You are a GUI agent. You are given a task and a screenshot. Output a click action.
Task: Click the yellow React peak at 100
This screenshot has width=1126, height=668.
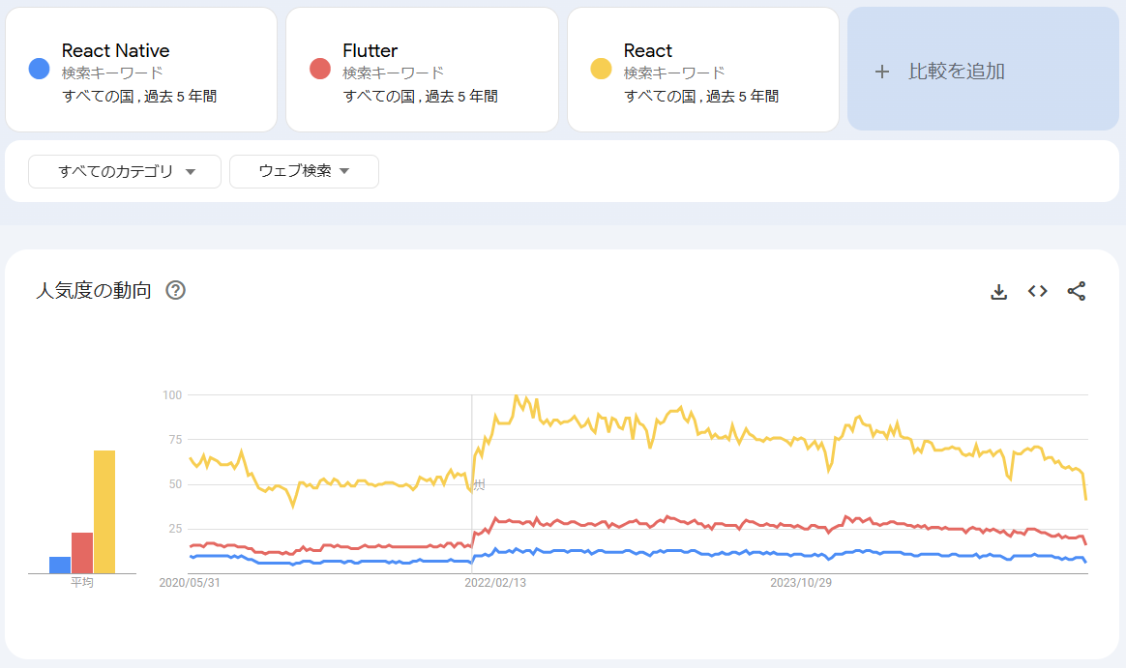[x=517, y=396]
